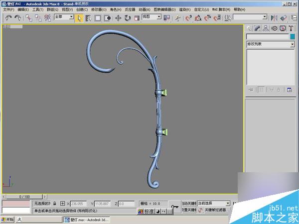
Task: Open the reference coordinate system dropdown 视图
Action: click(x=151, y=17)
